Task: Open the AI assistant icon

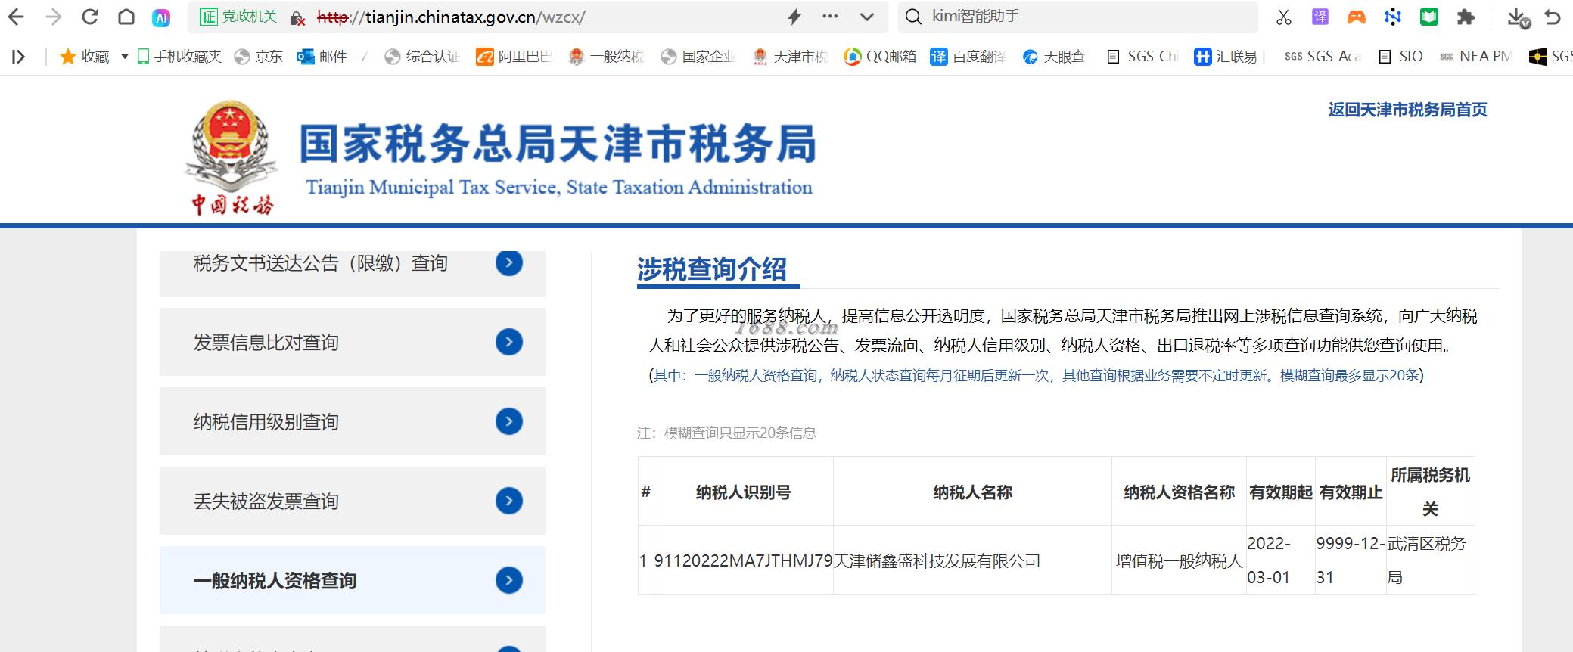Action: click(161, 17)
